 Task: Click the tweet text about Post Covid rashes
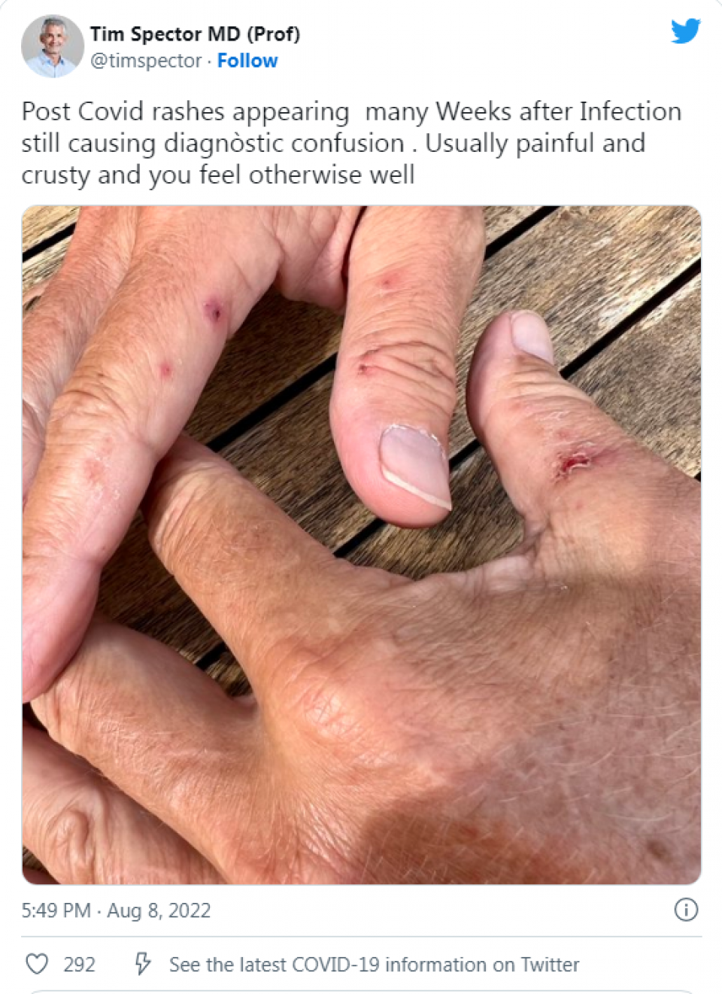[351, 143]
